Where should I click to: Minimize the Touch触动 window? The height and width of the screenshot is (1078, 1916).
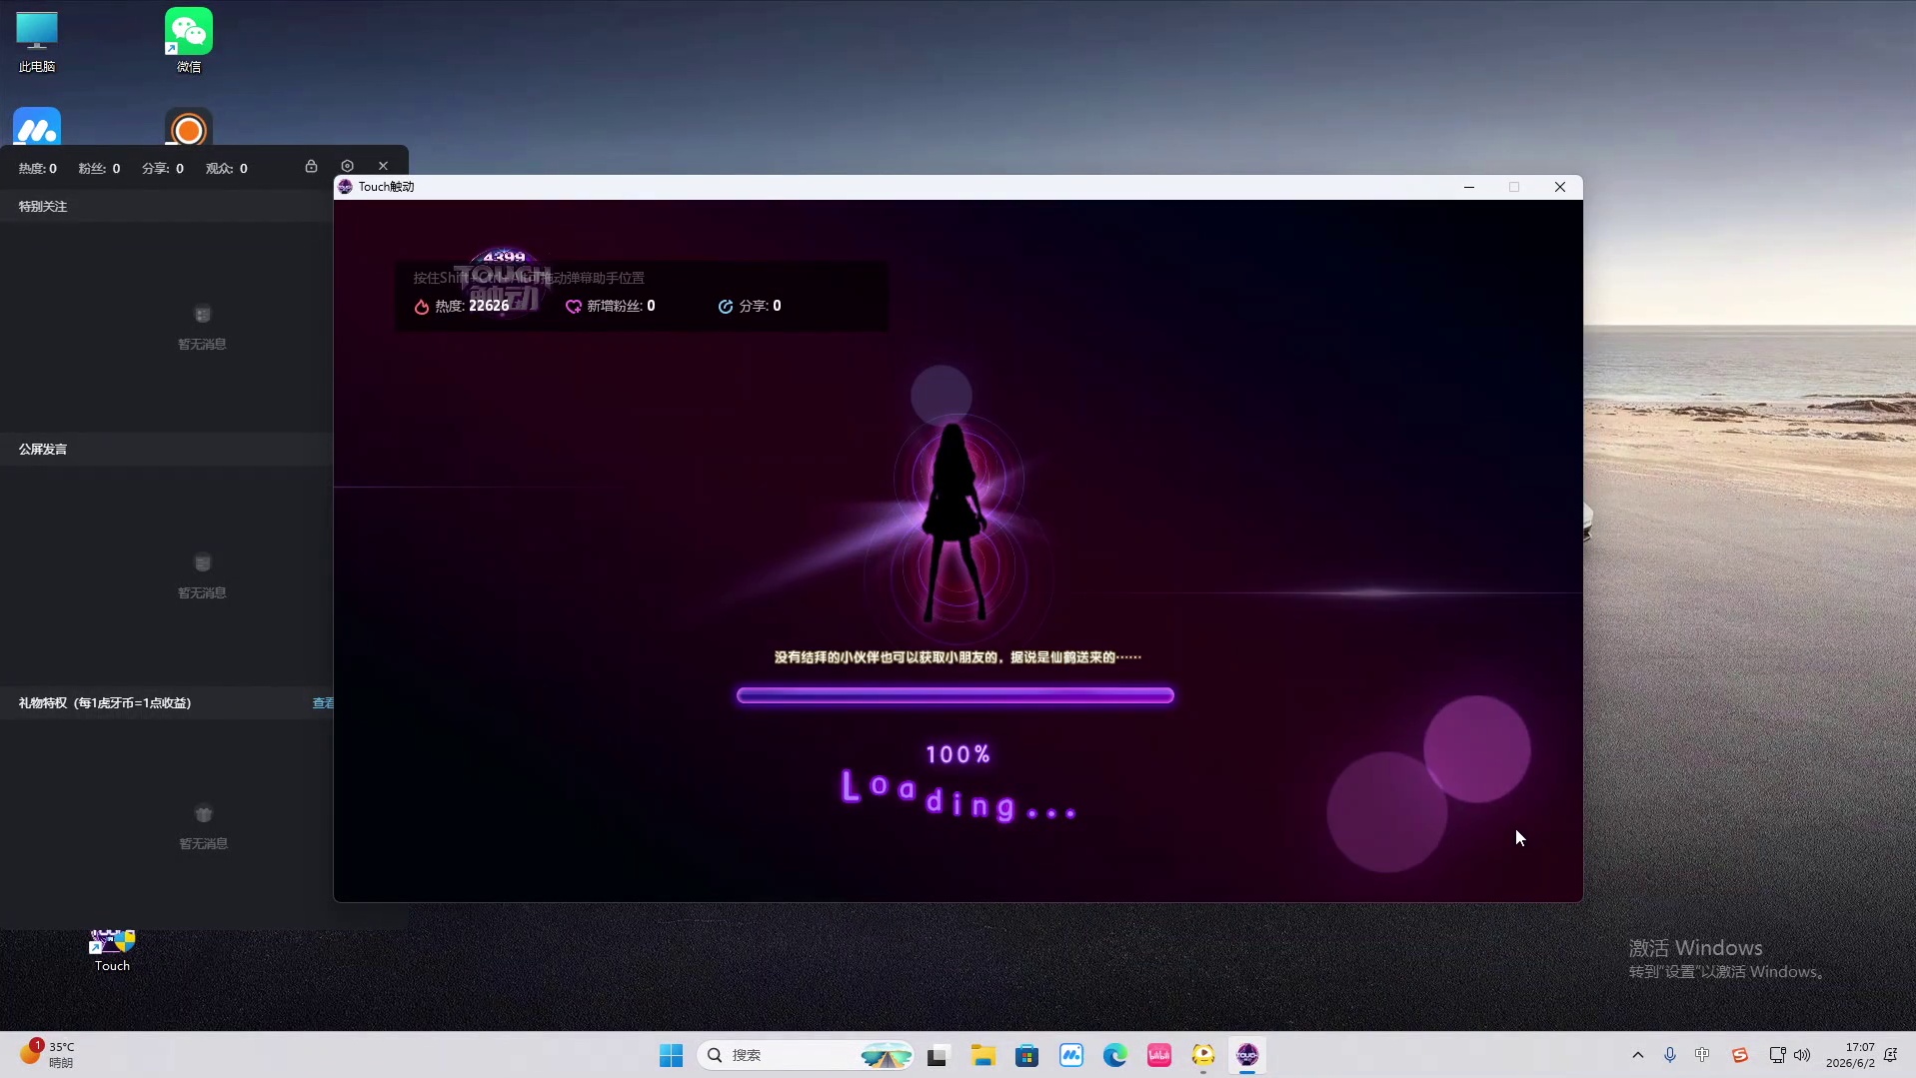[1469, 187]
